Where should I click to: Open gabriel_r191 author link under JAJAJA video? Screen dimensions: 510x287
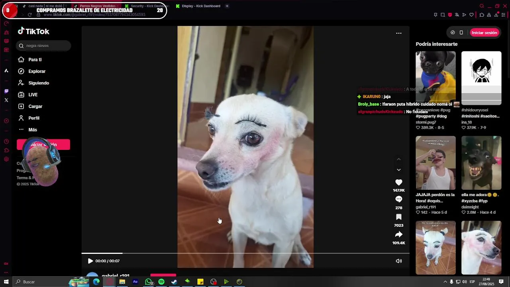pos(426,207)
